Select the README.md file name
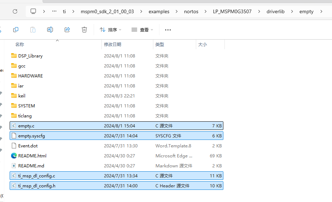 [31, 166]
